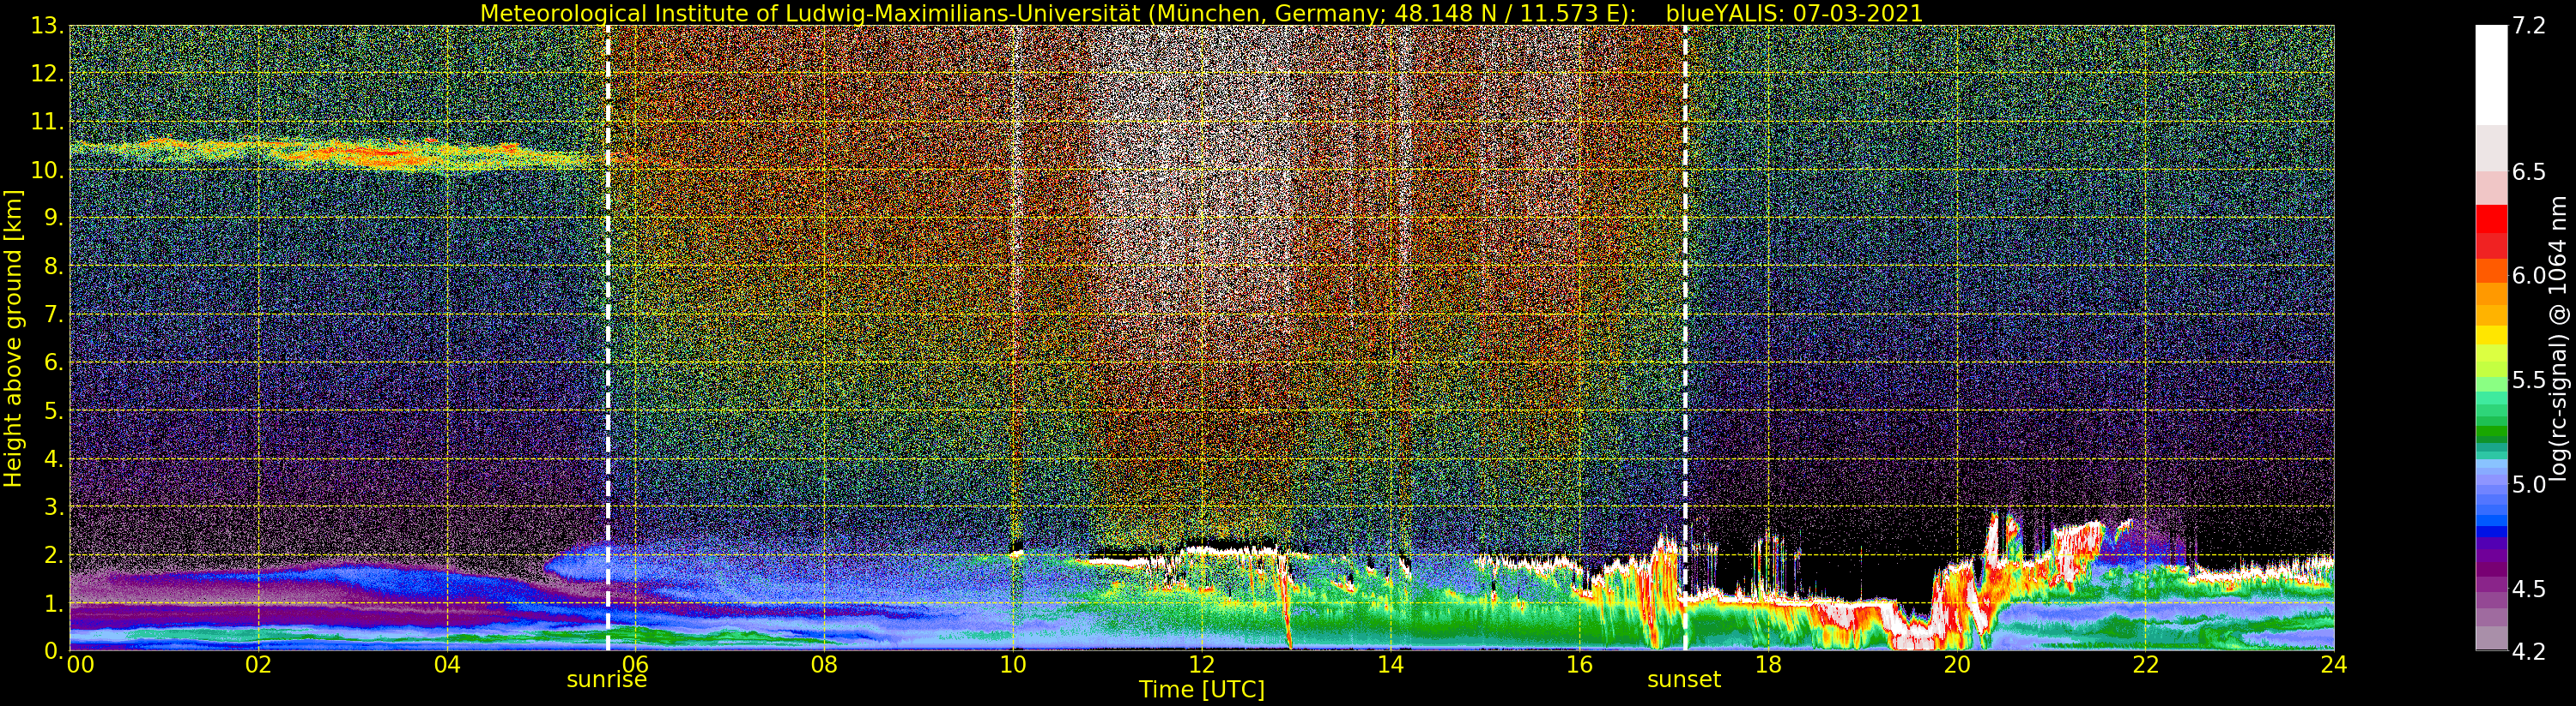Click the '10' time axis tick
The height and width of the screenshot is (706, 2576).
pyautogui.click(x=1013, y=665)
